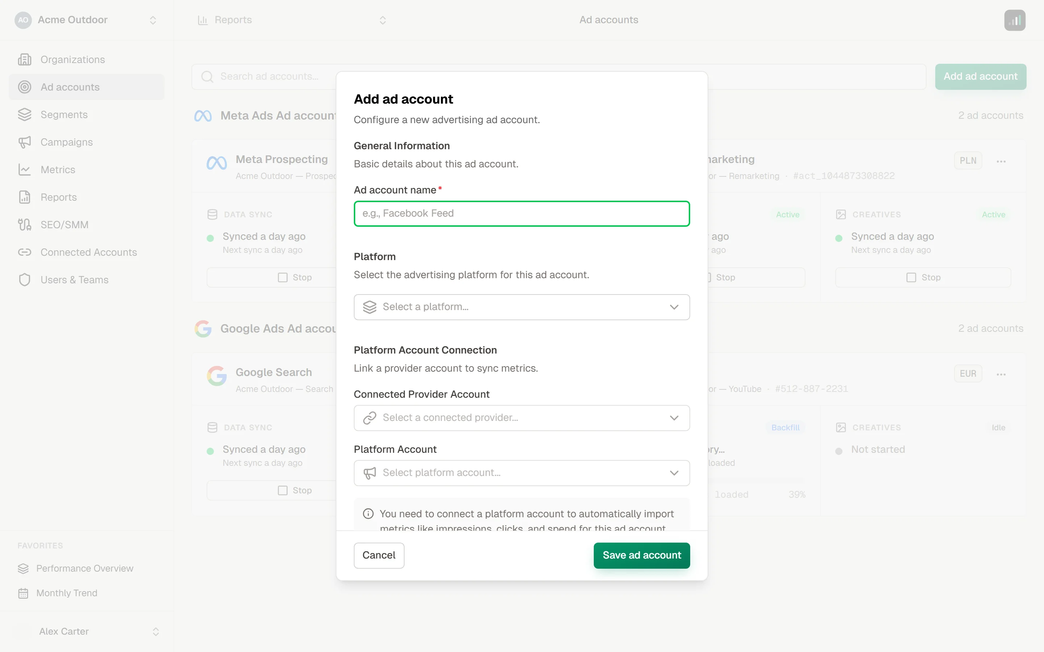Click the PLN currency badge

click(x=968, y=160)
